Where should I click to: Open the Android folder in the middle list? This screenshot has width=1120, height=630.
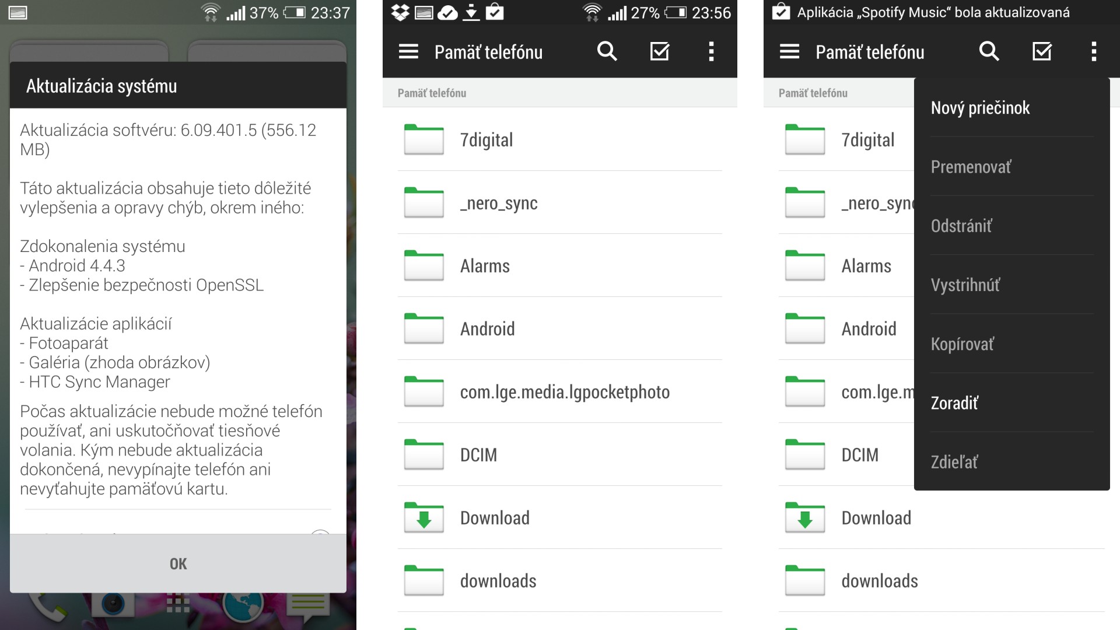(487, 329)
